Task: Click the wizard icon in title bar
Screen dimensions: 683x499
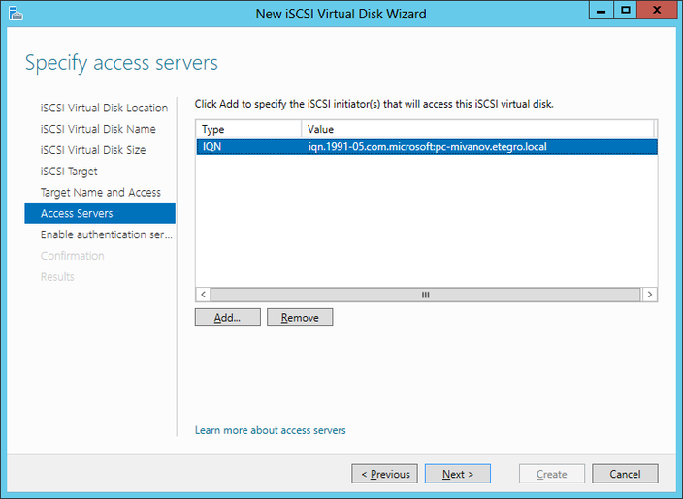Action: (14, 14)
